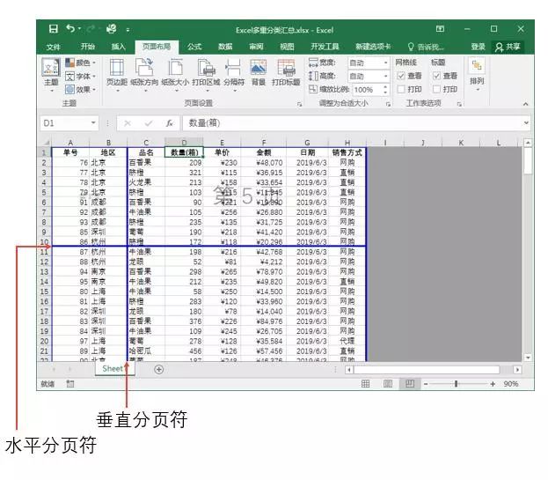Collapse the ribbon with the chevron
The height and width of the screenshot is (480, 548).
[525, 104]
